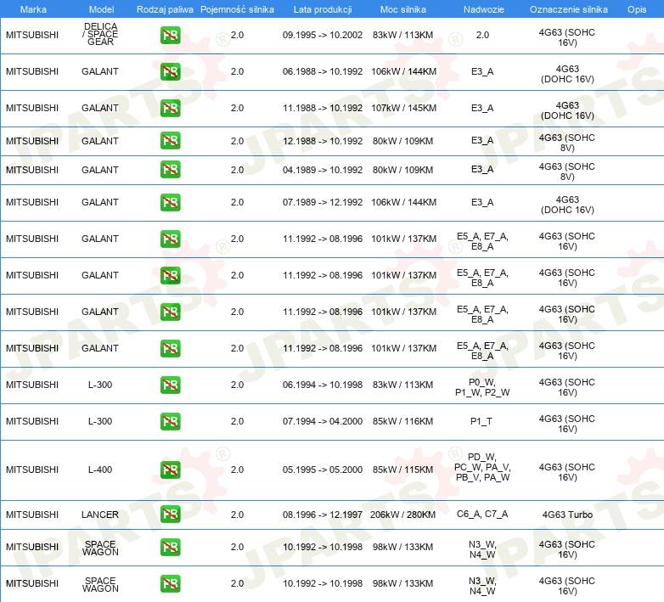Sort by the Model column header
The height and width of the screenshot is (602, 664).
pyautogui.click(x=101, y=8)
